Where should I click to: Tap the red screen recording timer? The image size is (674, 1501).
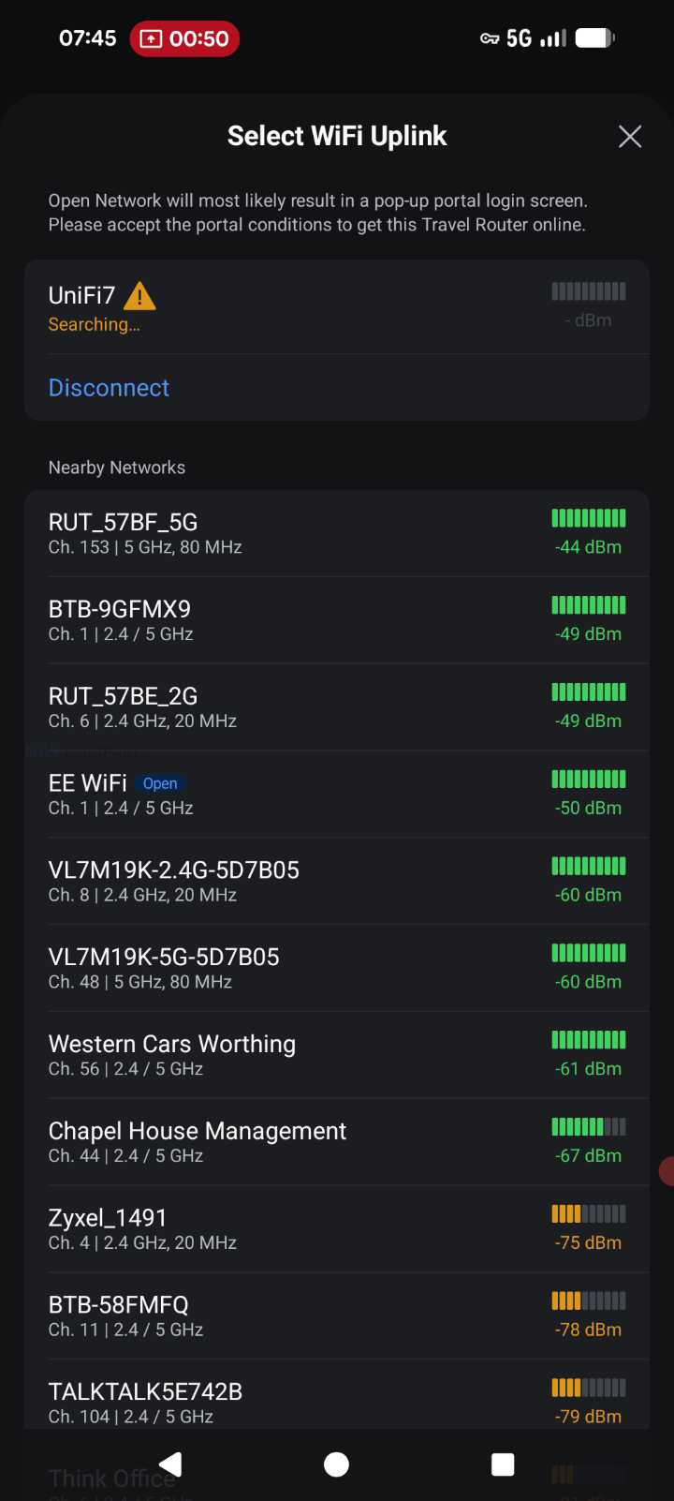pos(184,38)
